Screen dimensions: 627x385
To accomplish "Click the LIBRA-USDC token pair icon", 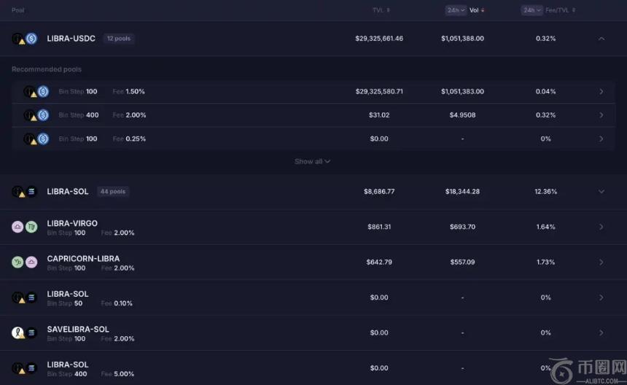I will tap(25, 39).
